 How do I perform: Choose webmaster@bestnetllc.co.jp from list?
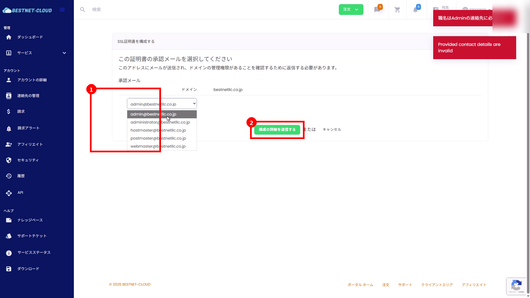[x=158, y=146]
